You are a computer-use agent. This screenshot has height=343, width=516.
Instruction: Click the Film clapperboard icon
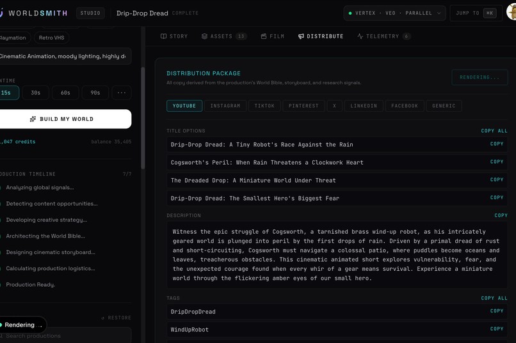coord(264,36)
